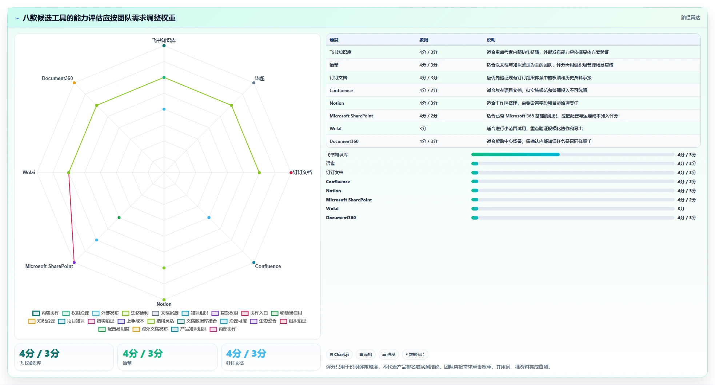Toggle the 对外文档发布 legend item
The height and width of the screenshot is (385, 715).
coord(150,329)
